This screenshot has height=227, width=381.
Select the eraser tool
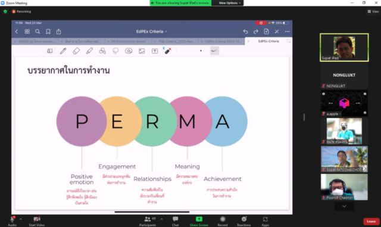(76, 51)
